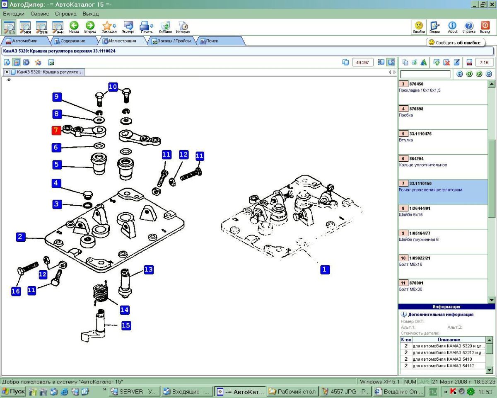This screenshot has width=497, height=398.
Task: Open the Печать print dropdown
Action: coord(147,27)
